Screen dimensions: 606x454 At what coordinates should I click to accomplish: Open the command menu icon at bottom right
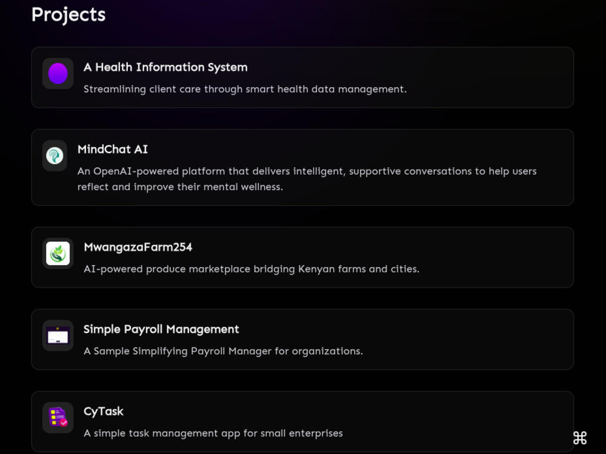click(580, 438)
